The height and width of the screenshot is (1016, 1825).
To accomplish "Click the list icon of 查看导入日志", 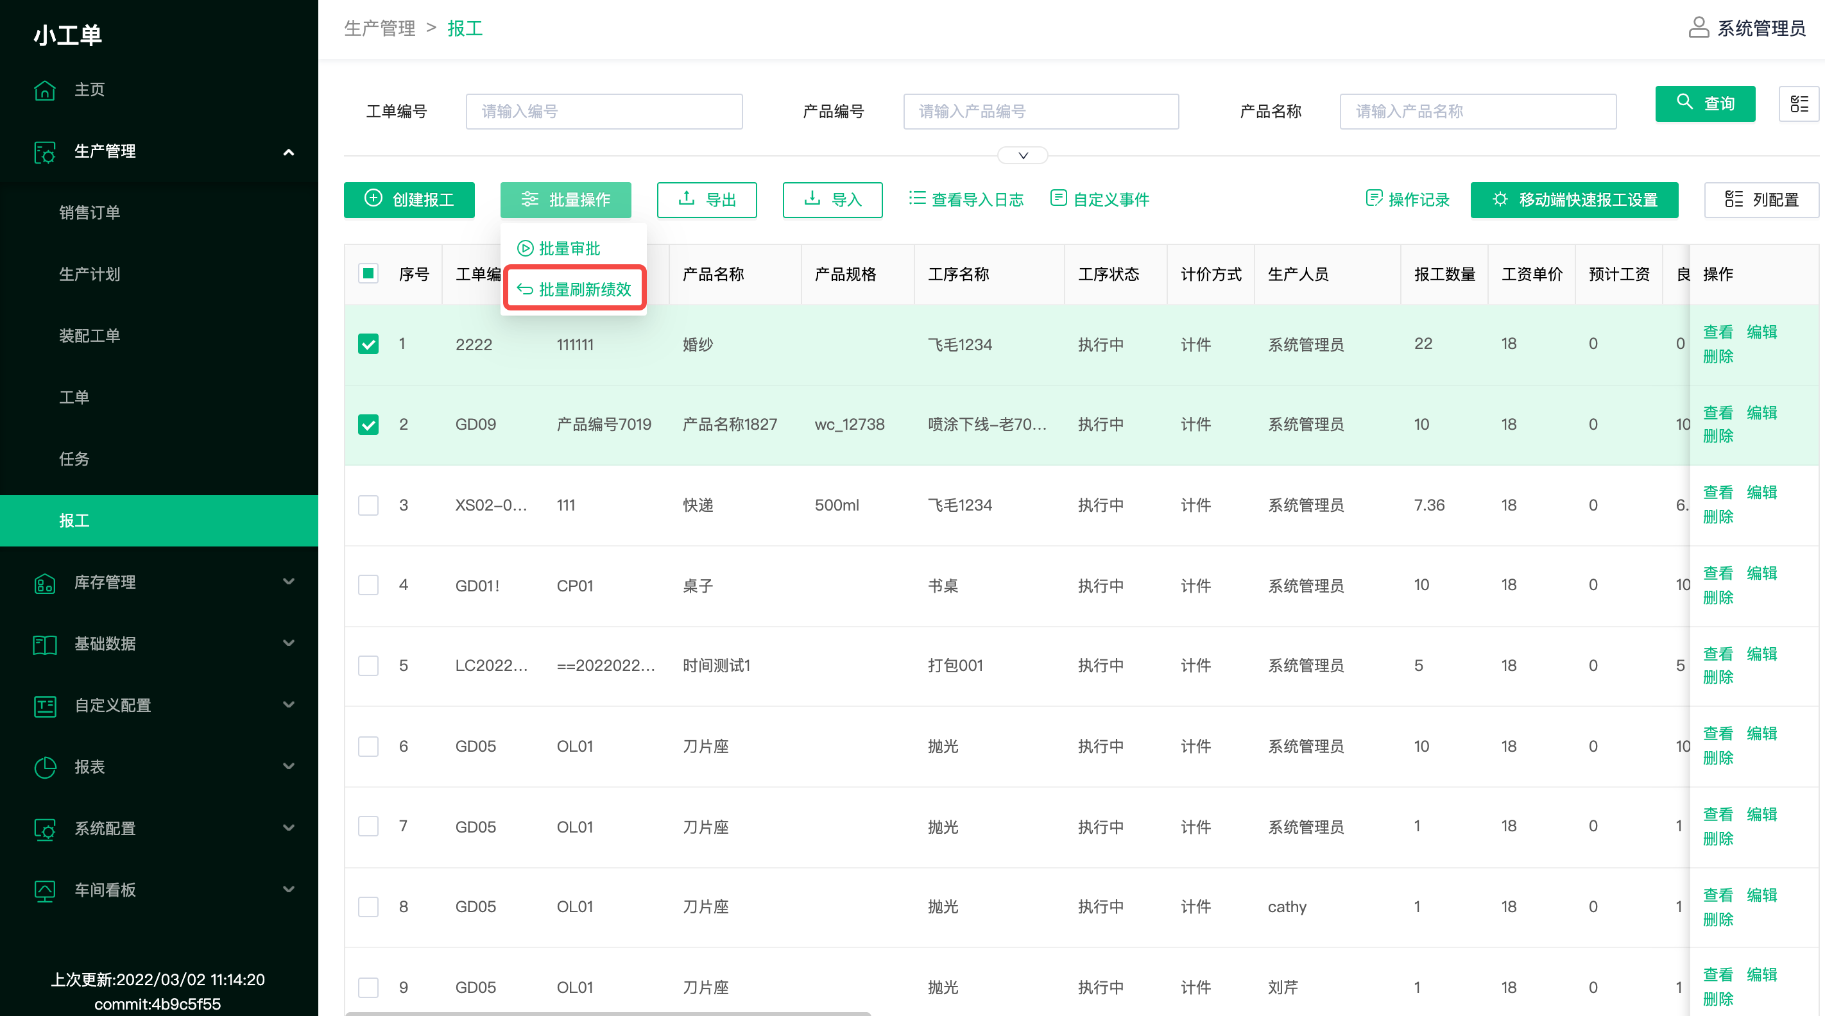I will [x=918, y=198].
